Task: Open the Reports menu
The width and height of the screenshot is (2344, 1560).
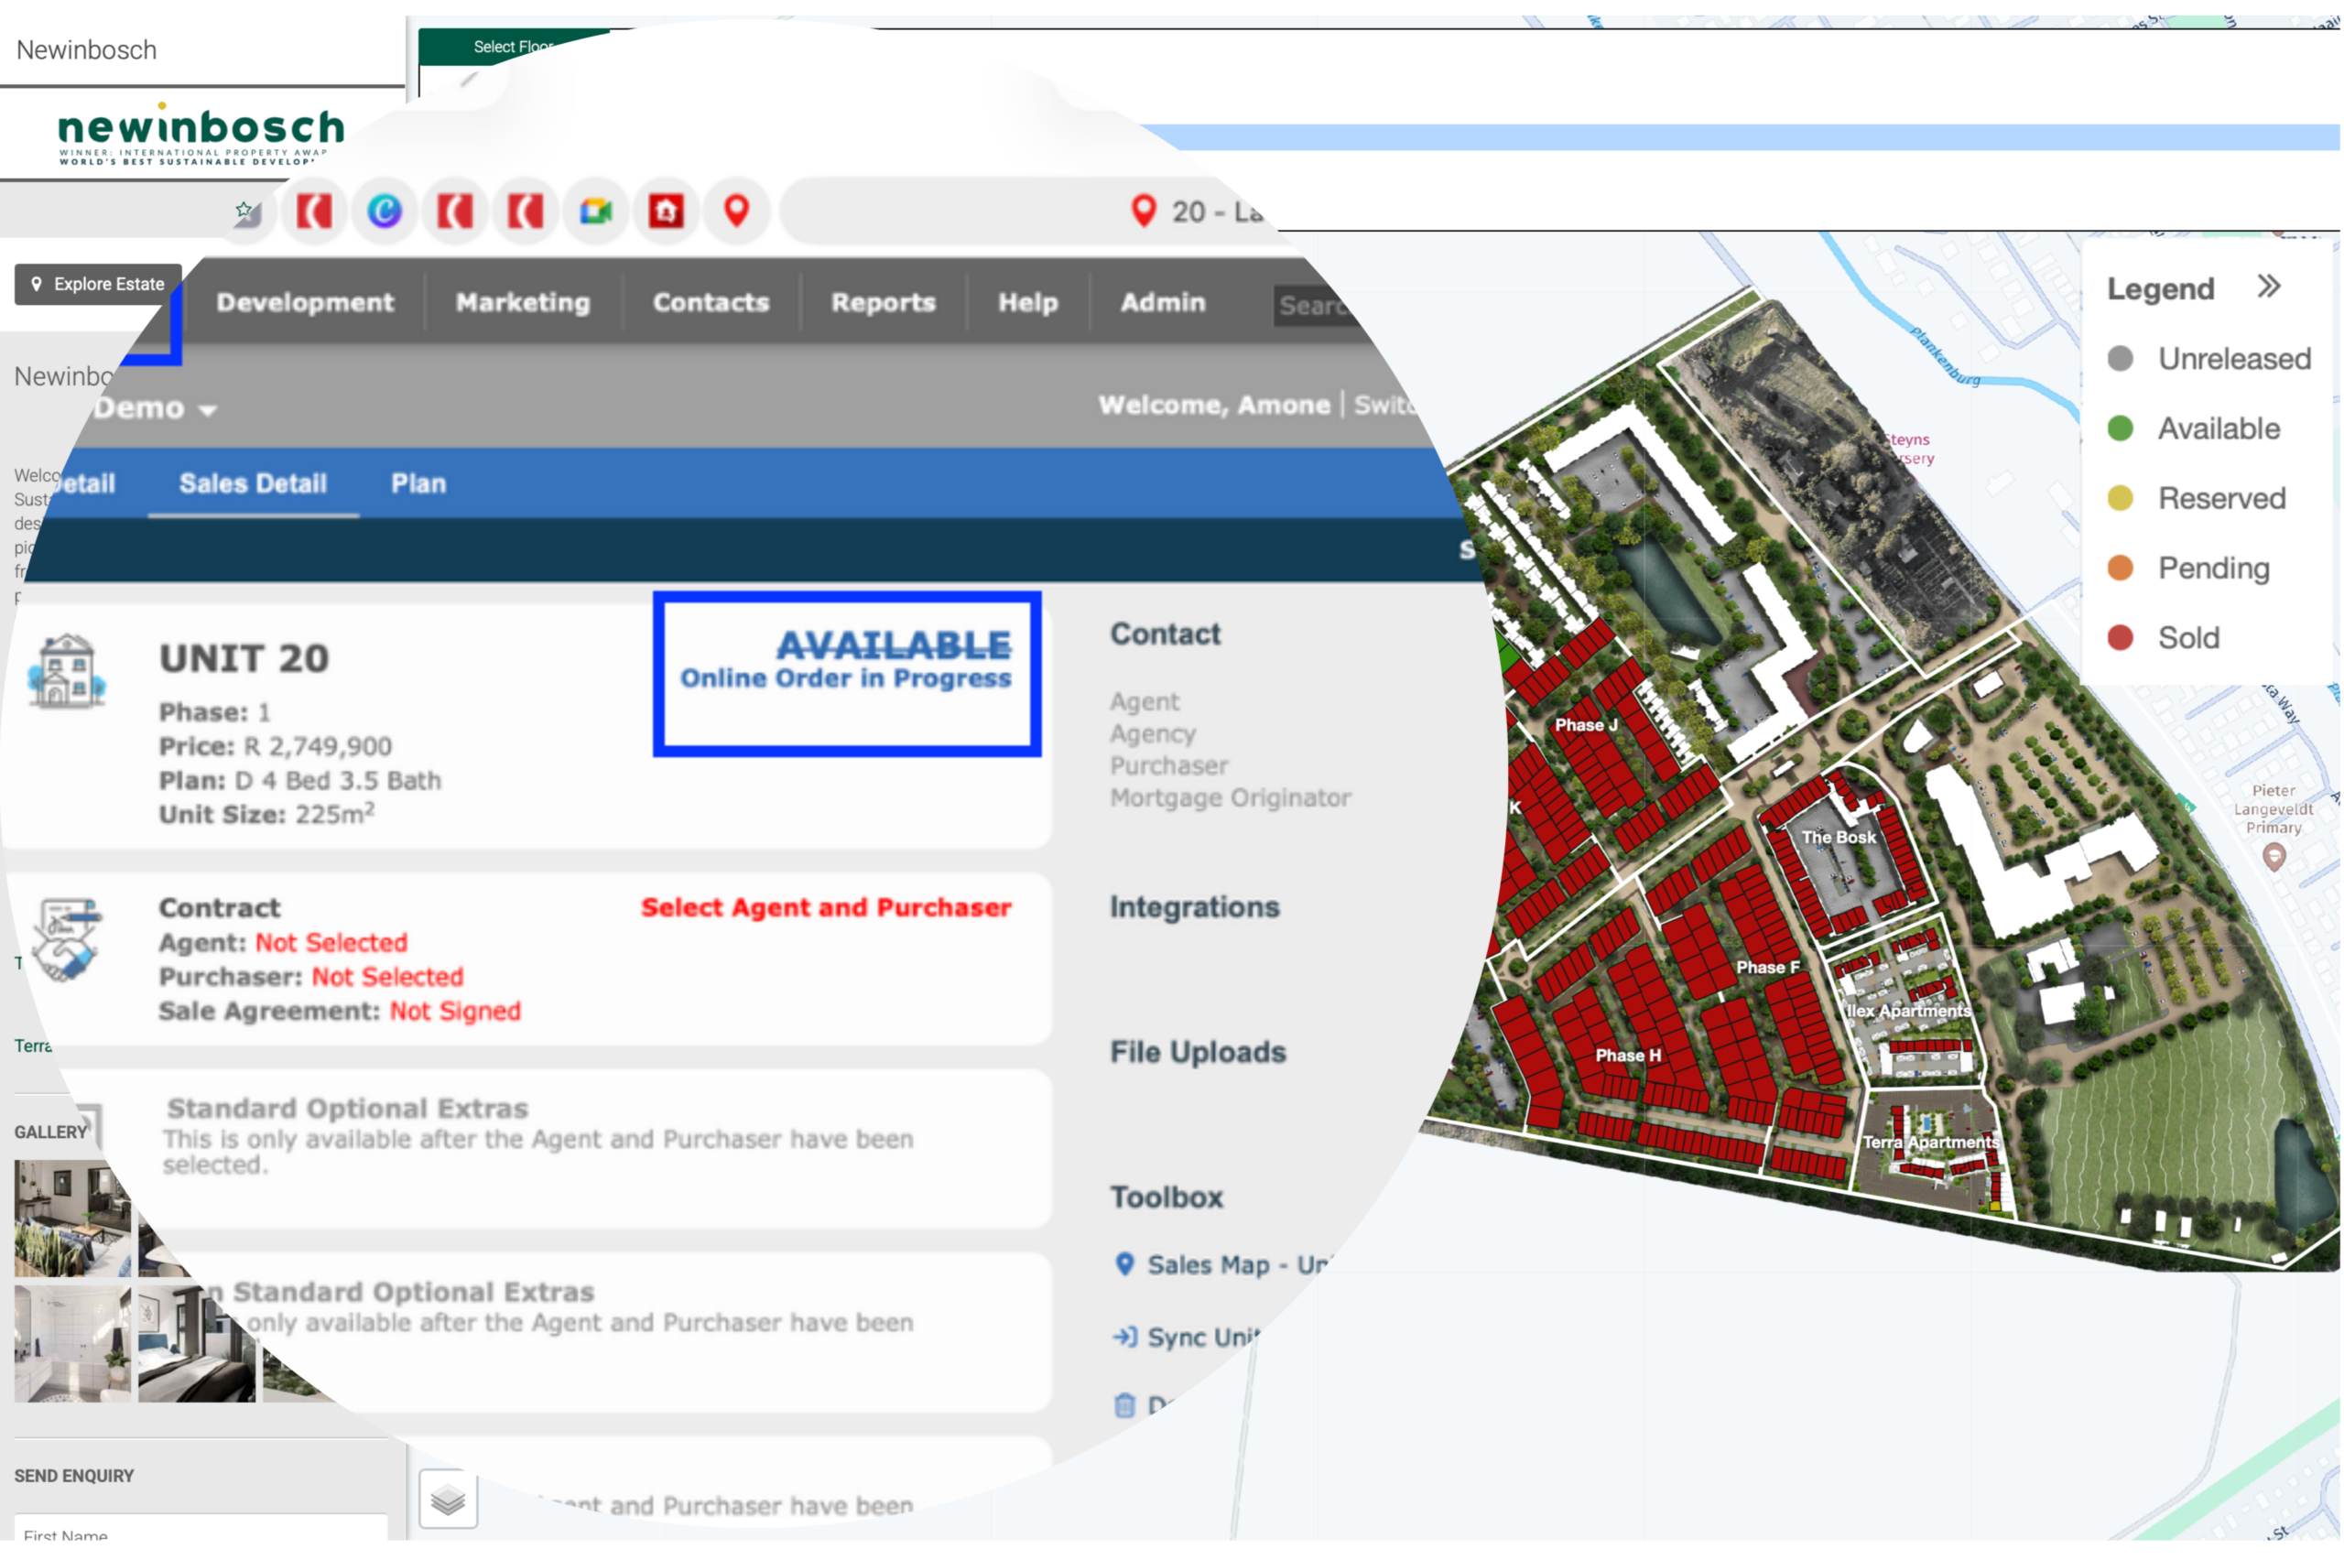Action: (884, 302)
